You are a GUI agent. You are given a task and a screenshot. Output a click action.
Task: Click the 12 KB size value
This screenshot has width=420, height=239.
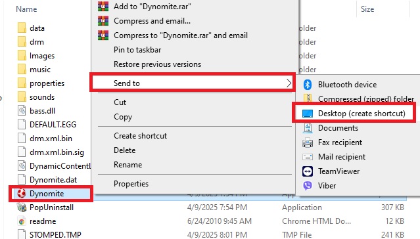tap(394, 221)
